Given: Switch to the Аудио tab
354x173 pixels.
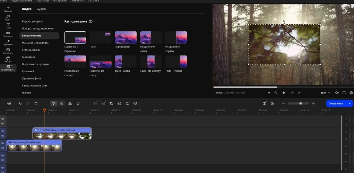Looking at the screenshot, I should 41,8.
